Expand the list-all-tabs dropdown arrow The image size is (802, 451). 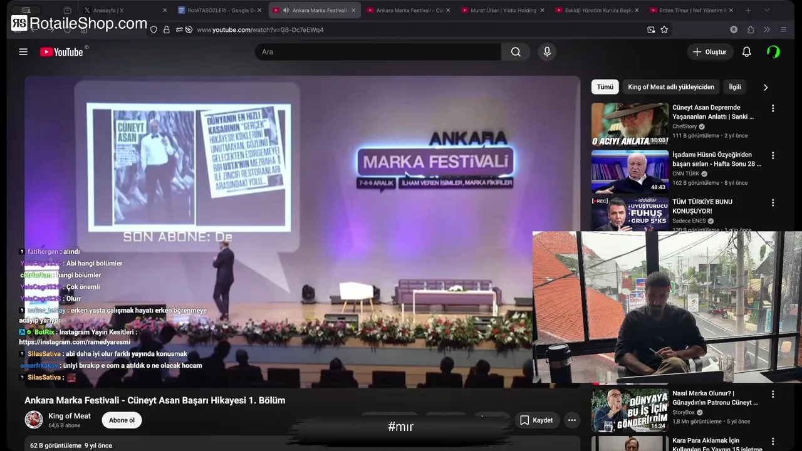[766, 10]
